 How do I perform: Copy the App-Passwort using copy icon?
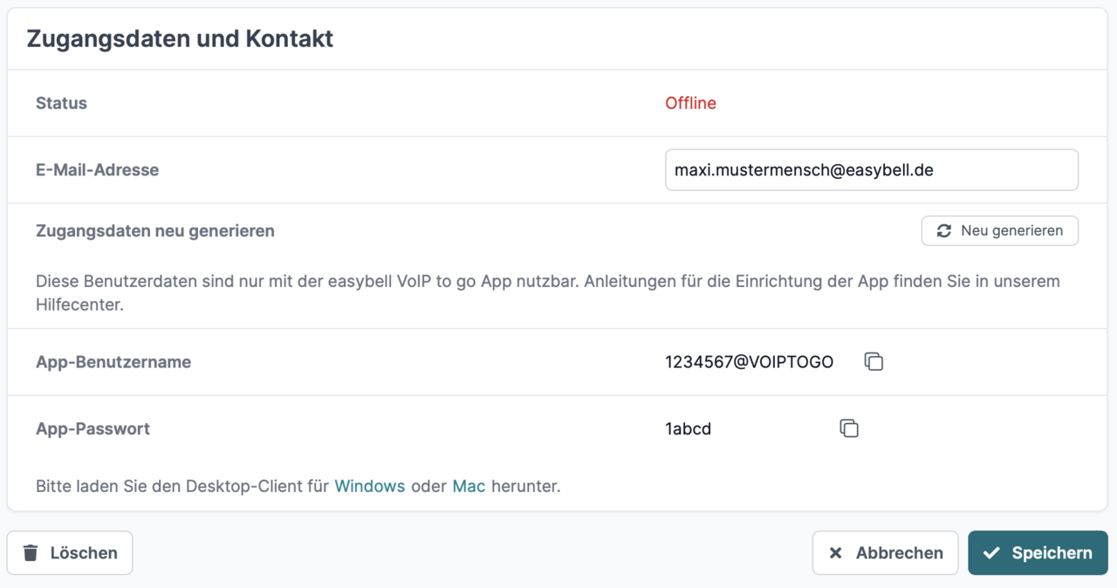coord(849,428)
